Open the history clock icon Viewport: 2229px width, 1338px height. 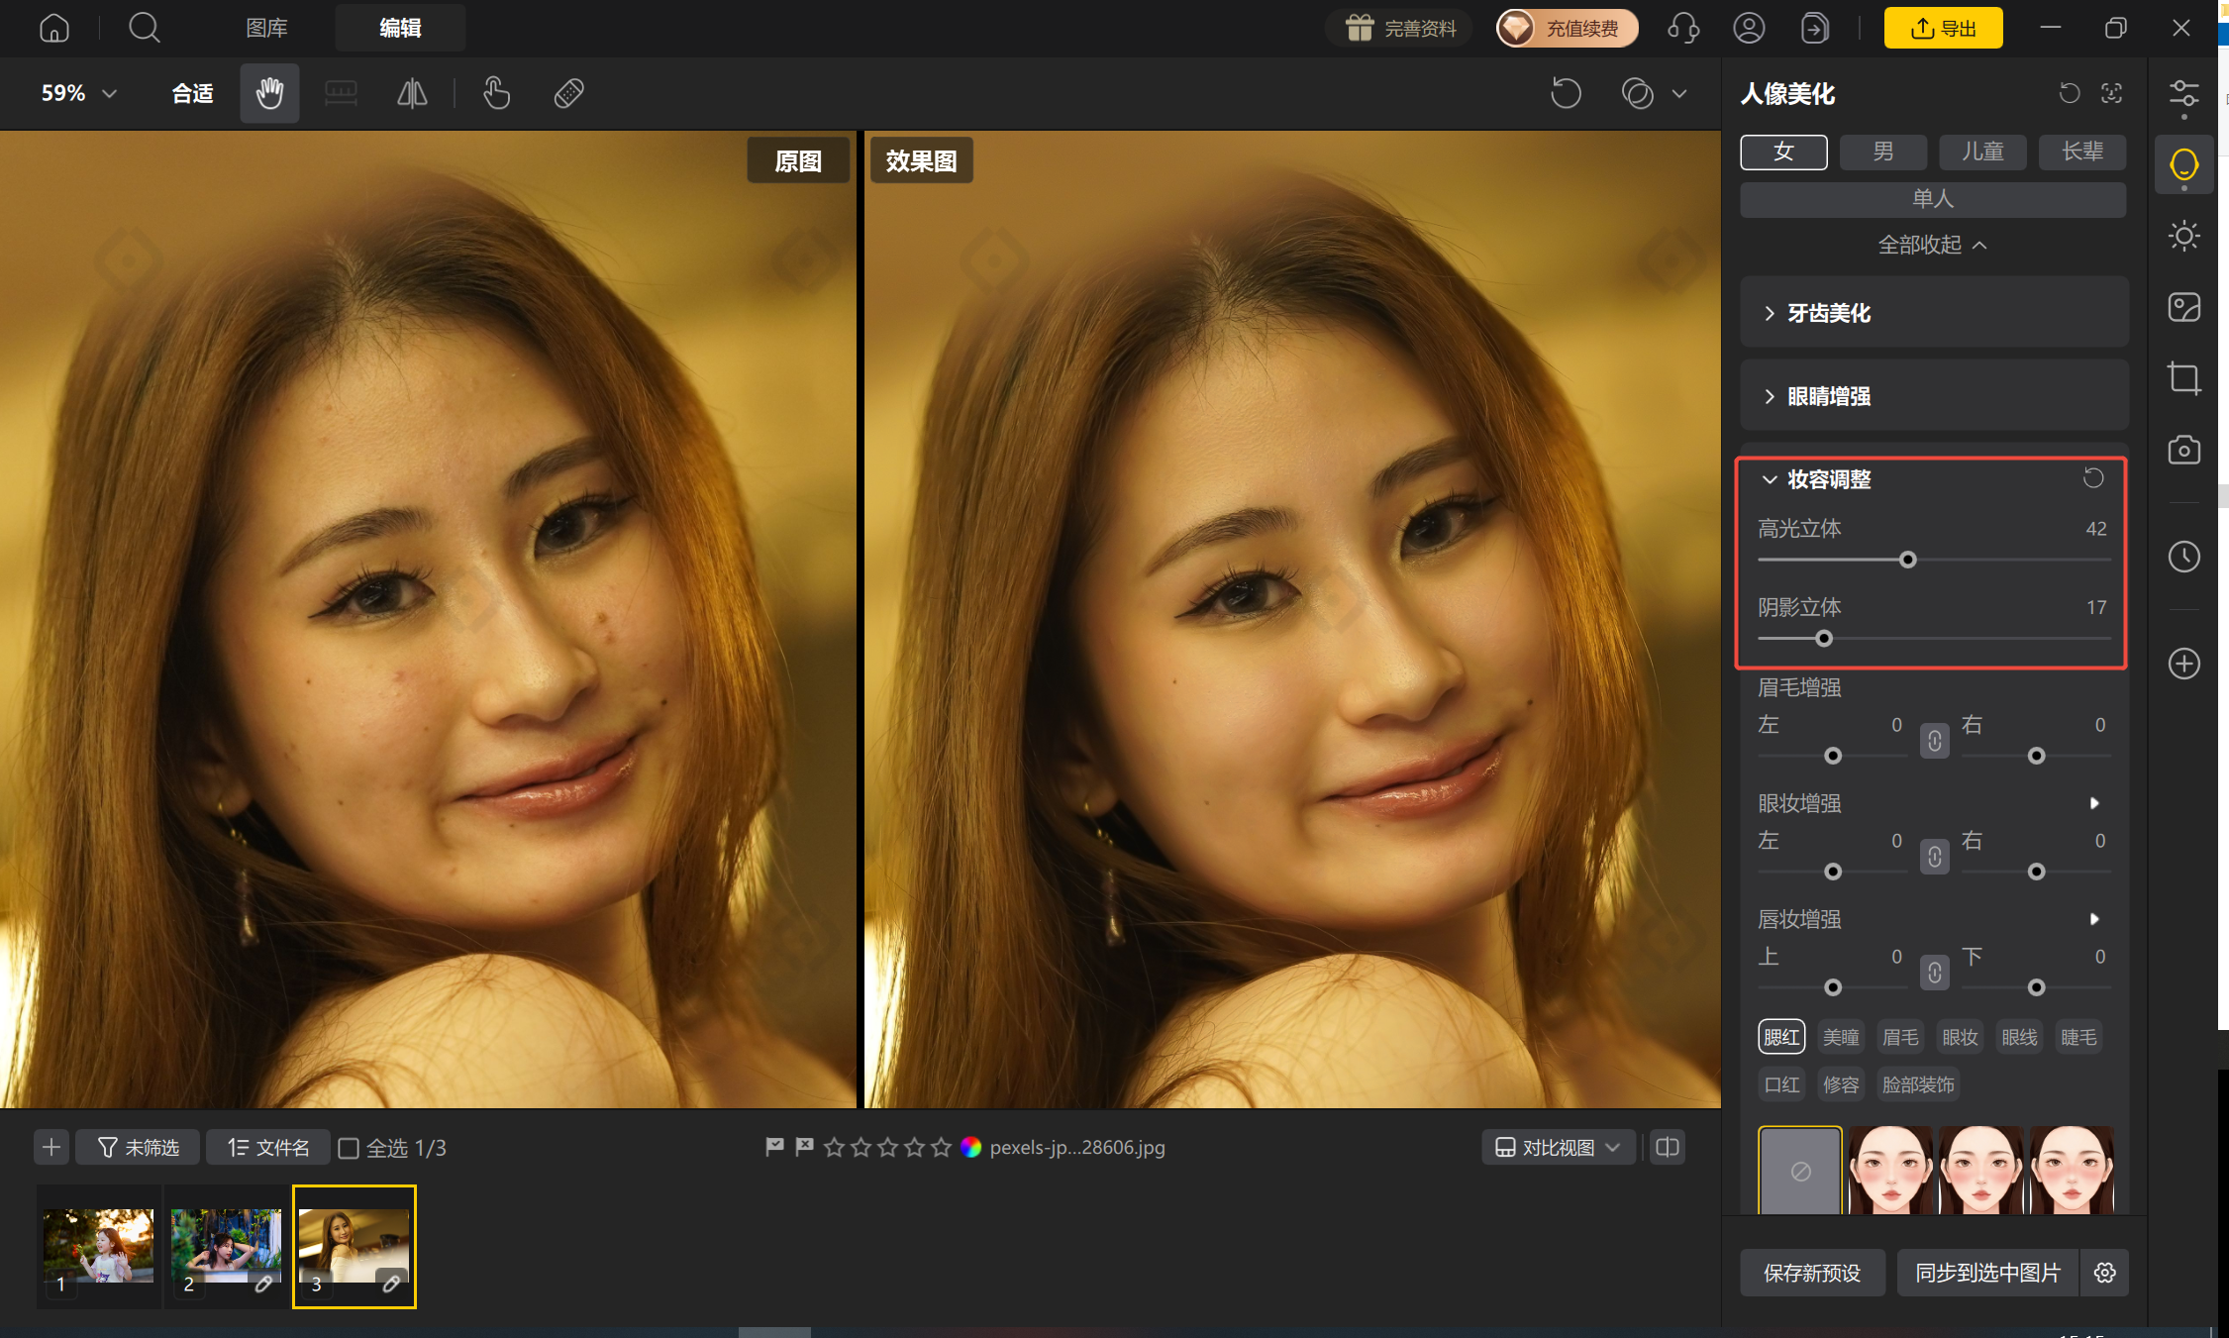2183,557
